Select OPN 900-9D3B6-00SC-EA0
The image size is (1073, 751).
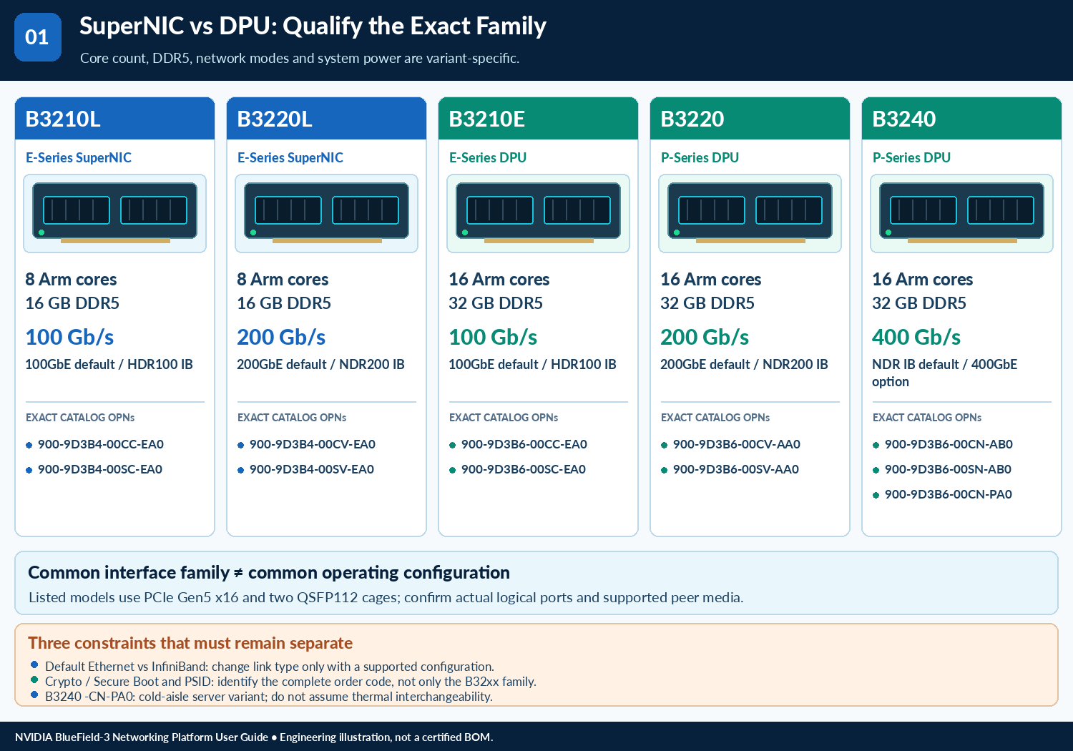click(x=524, y=469)
